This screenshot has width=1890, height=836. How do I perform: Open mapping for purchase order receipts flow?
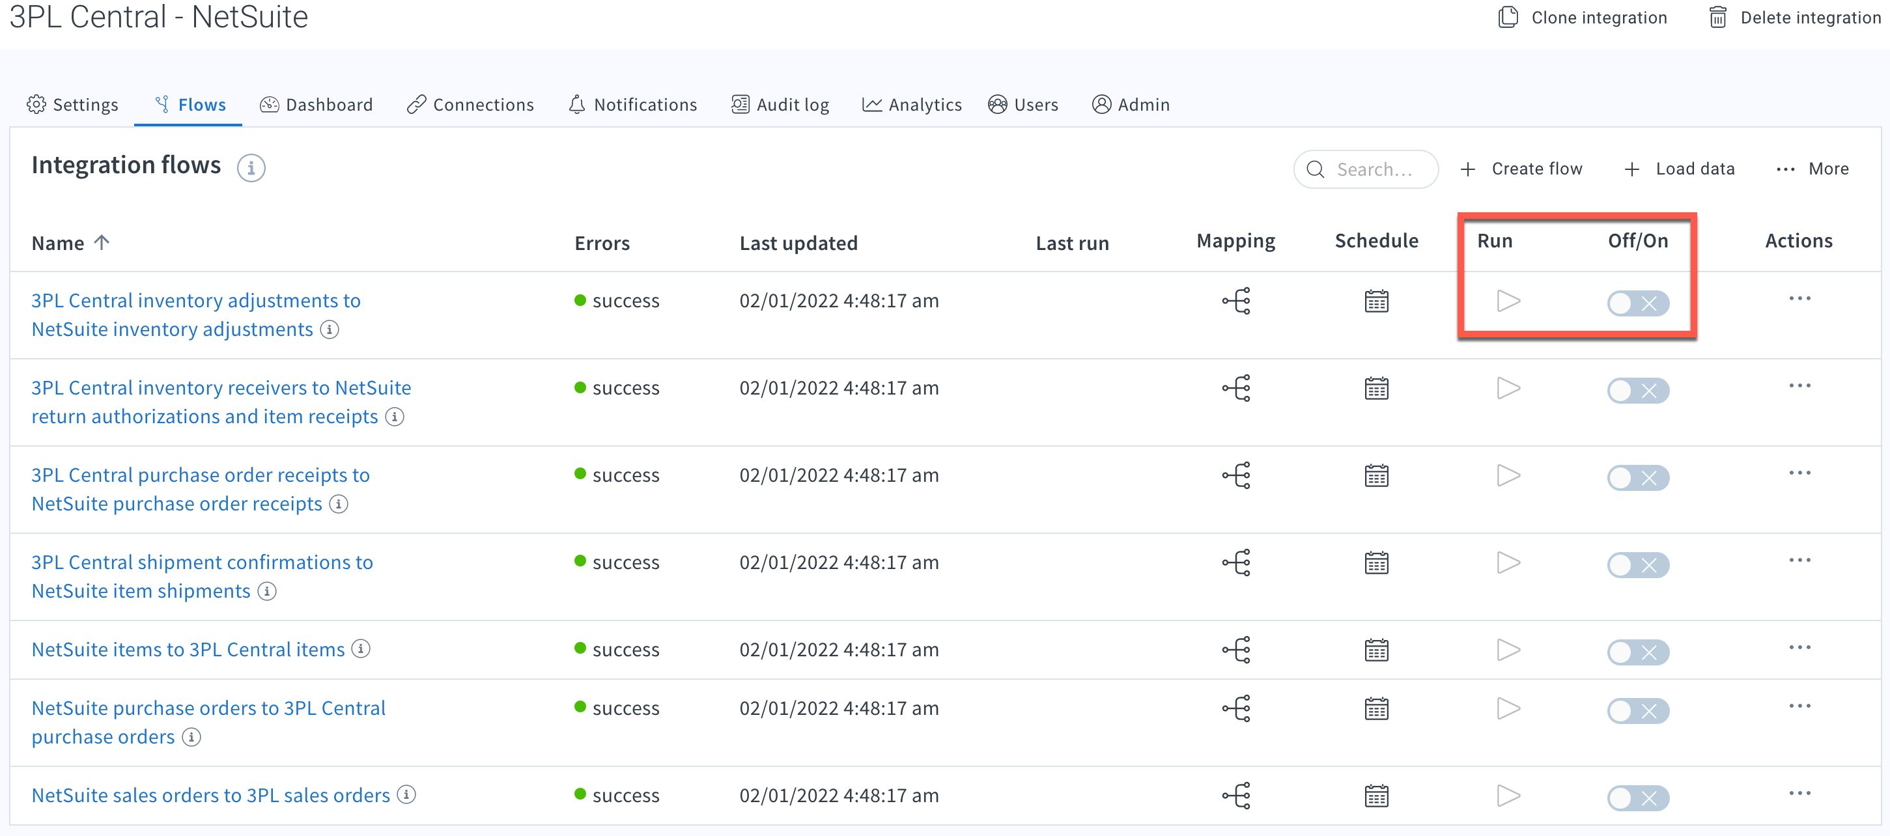(x=1236, y=475)
